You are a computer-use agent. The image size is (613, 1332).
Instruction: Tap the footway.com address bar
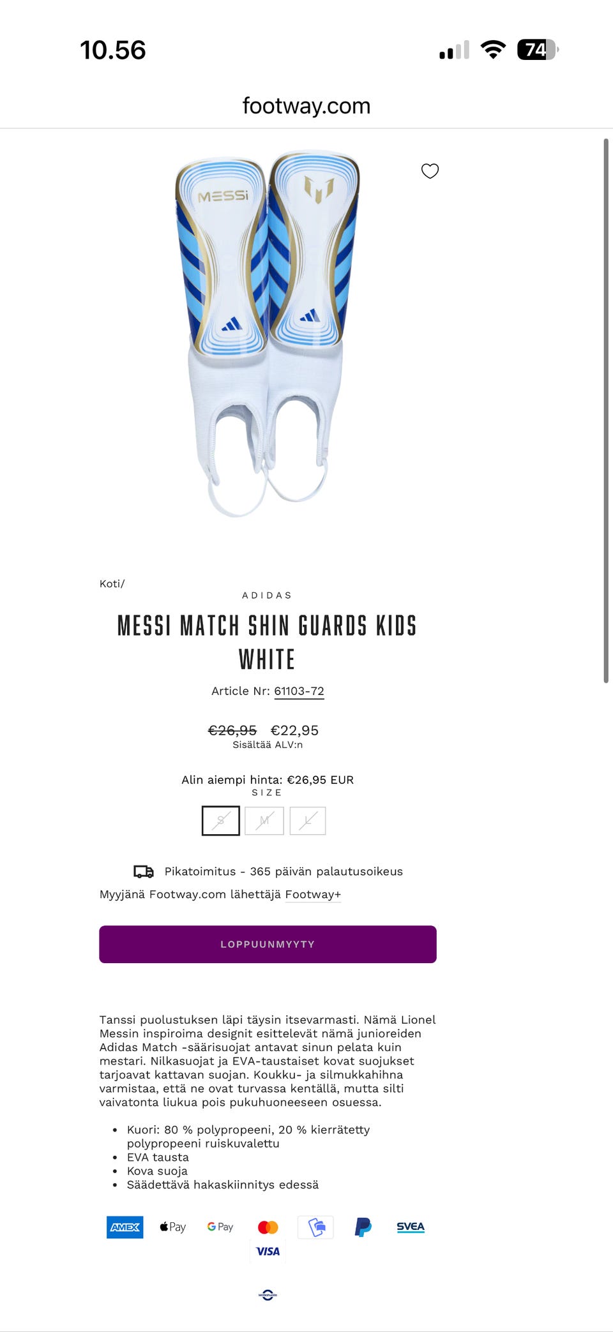[306, 106]
